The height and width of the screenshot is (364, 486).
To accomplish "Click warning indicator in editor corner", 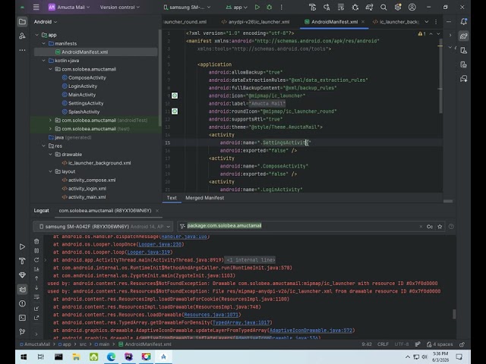I will (x=422, y=33).
